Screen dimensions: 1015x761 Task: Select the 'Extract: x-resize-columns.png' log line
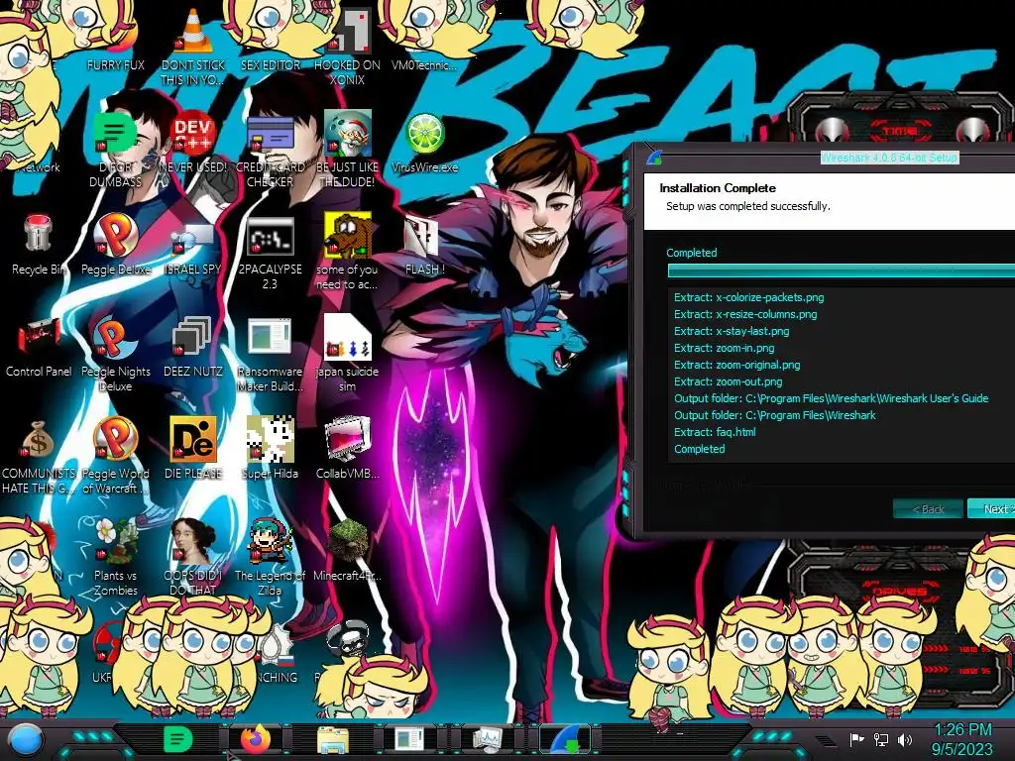[x=745, y=314]
